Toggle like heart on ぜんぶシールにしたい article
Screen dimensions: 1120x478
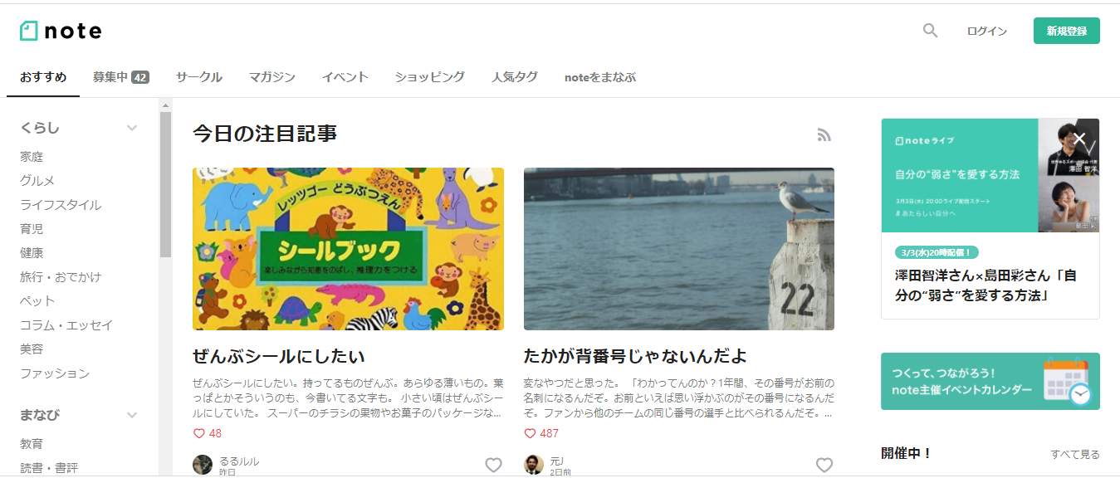493,465
